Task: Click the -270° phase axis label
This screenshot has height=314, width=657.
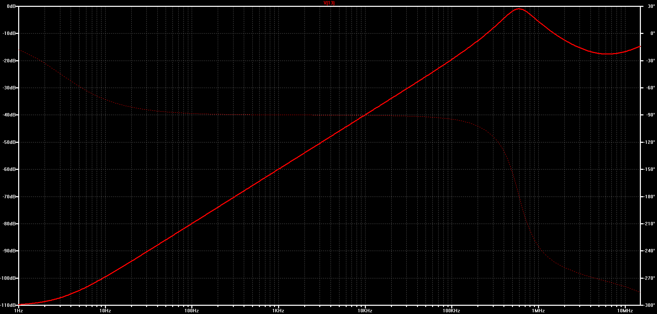Action: coord(649,278)
